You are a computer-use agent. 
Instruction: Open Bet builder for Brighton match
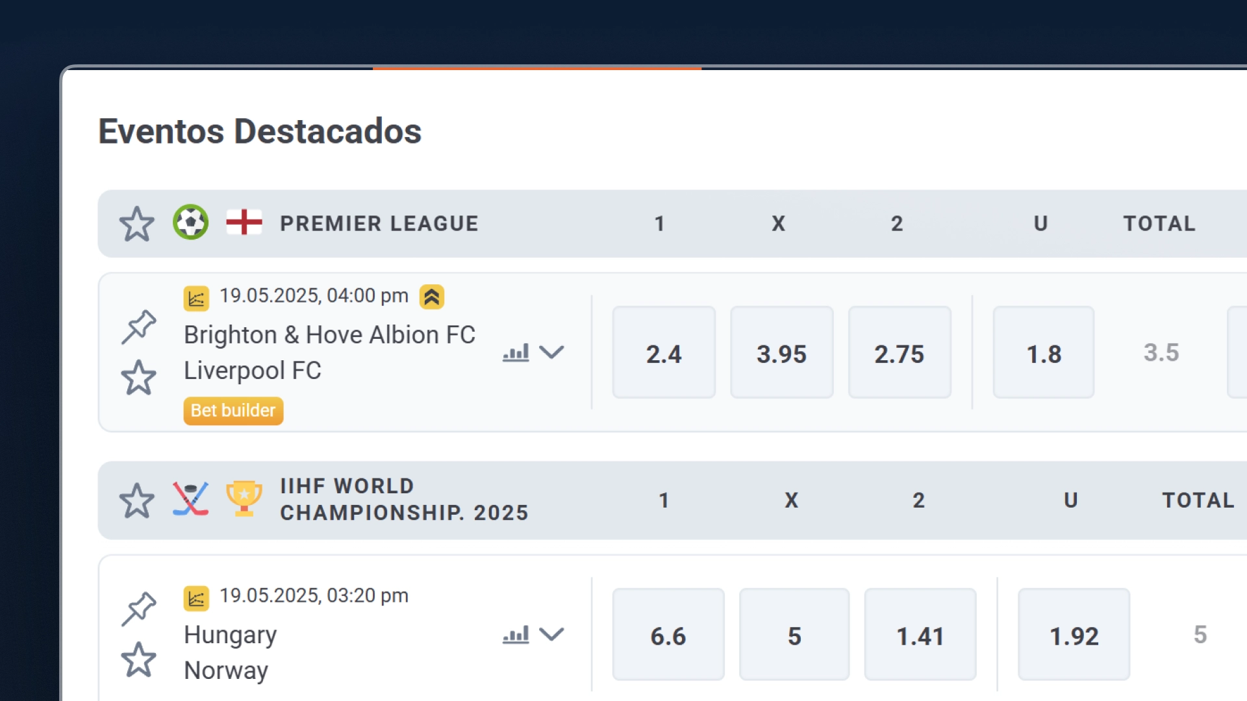[x=233, y=411]
